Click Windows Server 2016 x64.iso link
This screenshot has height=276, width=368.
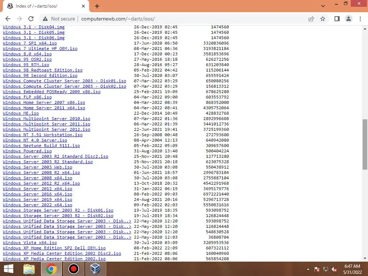37,194
